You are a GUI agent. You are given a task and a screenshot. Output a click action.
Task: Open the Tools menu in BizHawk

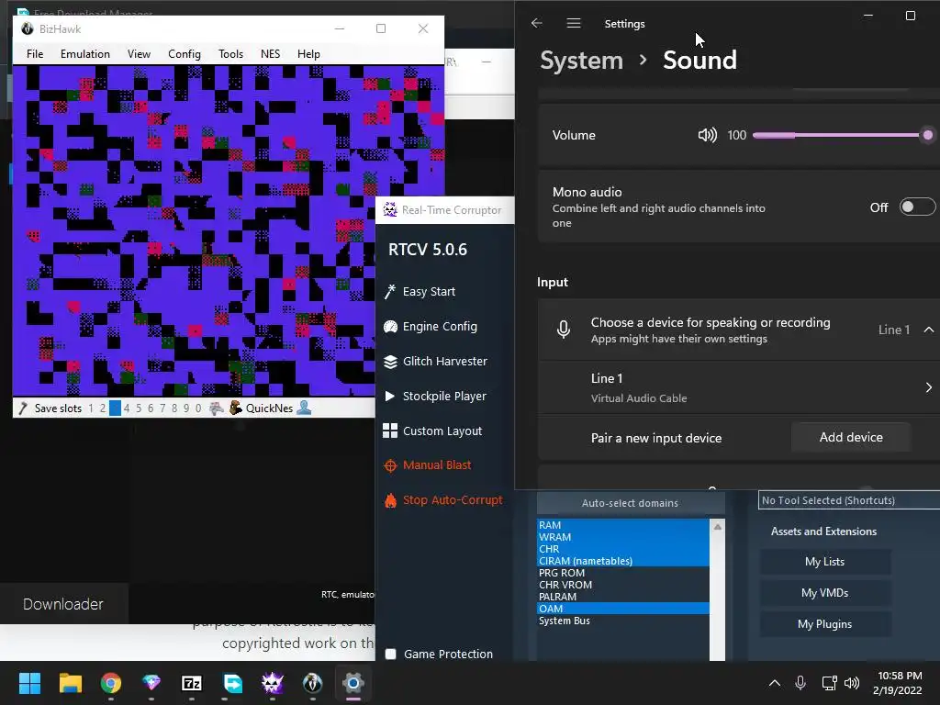click(230, 54)
